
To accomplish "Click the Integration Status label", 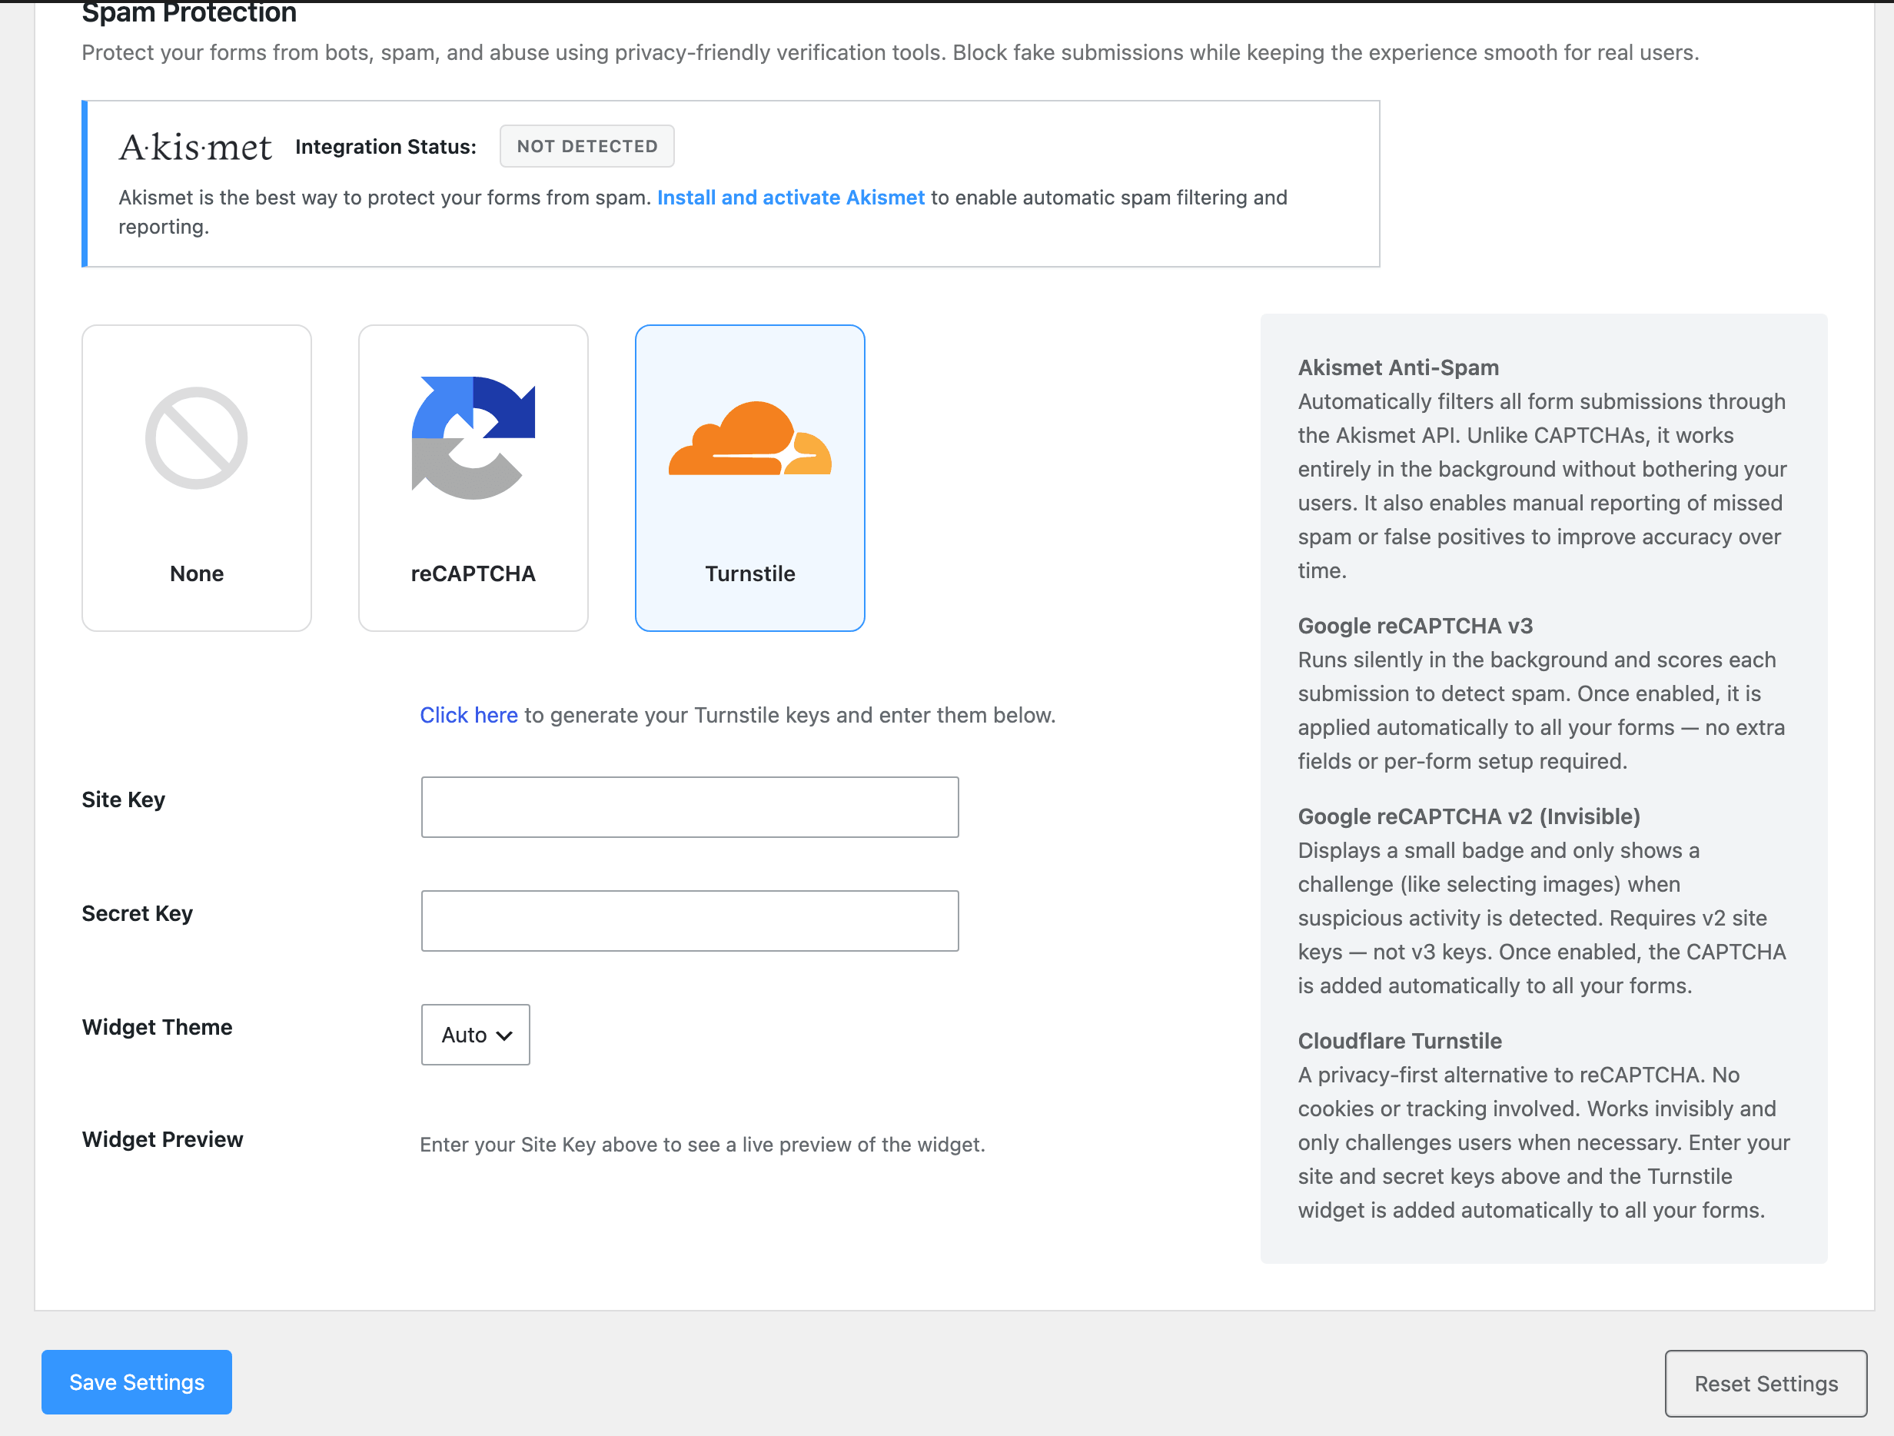I will click(x=385, y=146).
